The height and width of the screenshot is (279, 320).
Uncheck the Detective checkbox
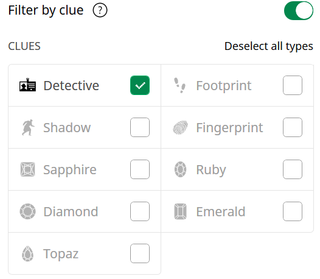pyautogui.click(x=140, y=85)
